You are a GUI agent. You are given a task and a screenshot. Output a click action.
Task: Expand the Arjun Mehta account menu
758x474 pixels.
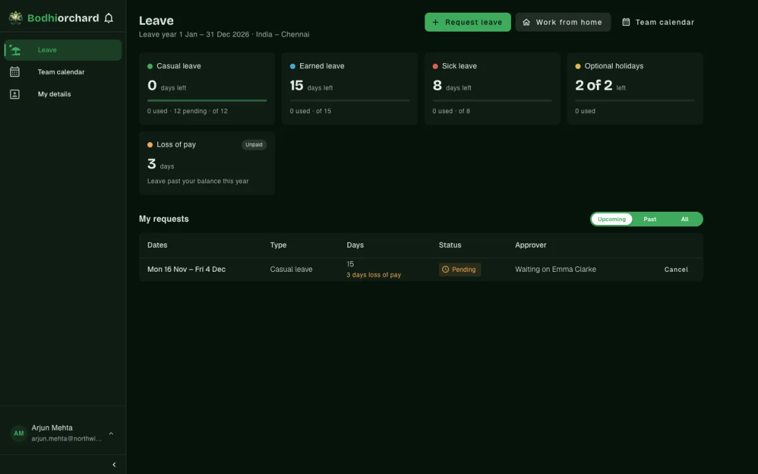coord(111,434)
